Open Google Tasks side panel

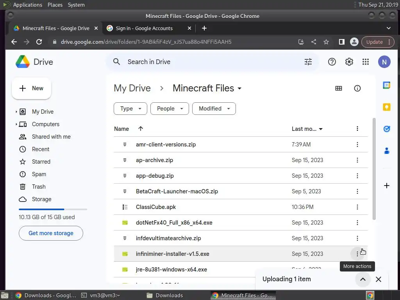(387, 129)
